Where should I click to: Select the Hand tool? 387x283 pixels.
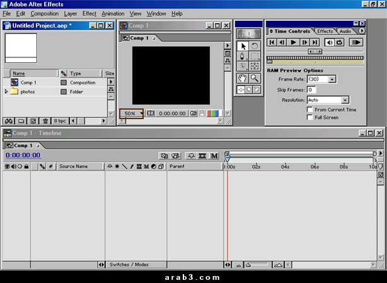pyautogui.click(x=242, y=78)
